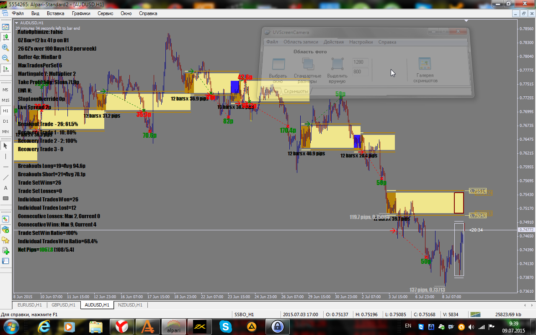Viewport: 536px width, 335px height.
Task: Click the 0.74772 current price marker
Action: [x=526, y=230]
